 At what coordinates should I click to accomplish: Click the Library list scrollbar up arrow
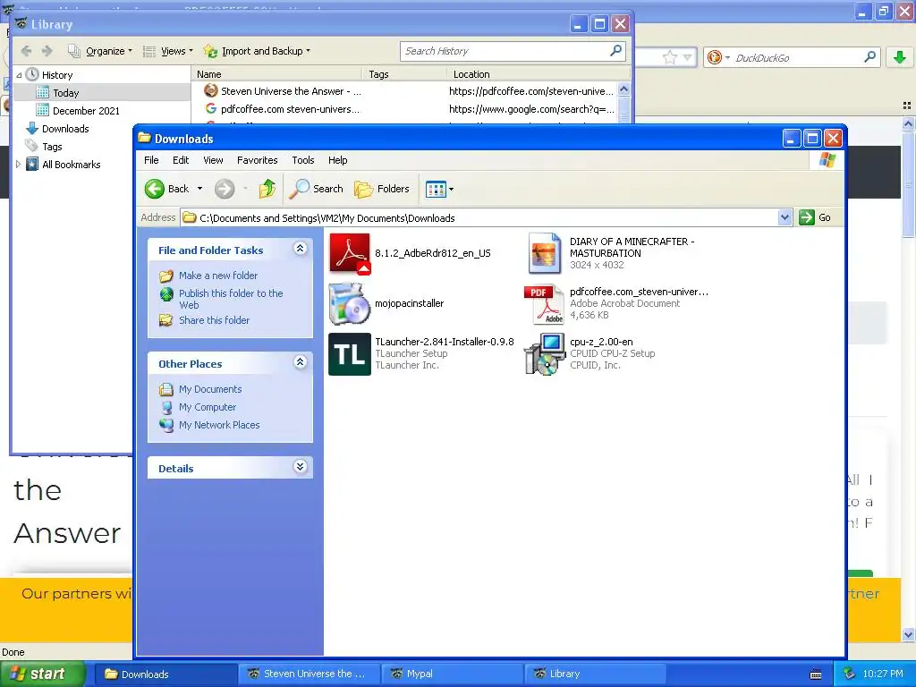(x=623, y=89)
